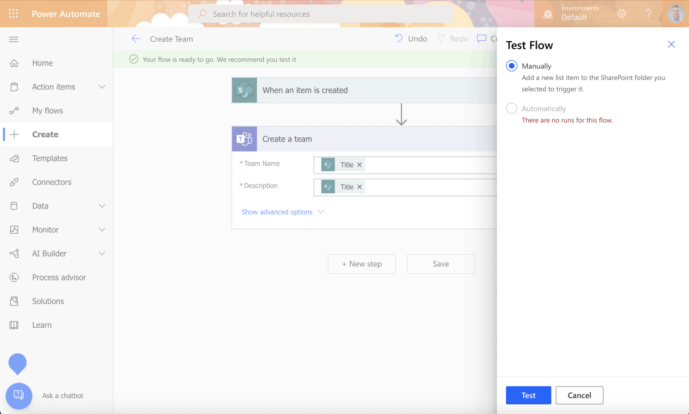Click the back arrow beside Create Team
The image size is (689, 414).
pos(136,39)
